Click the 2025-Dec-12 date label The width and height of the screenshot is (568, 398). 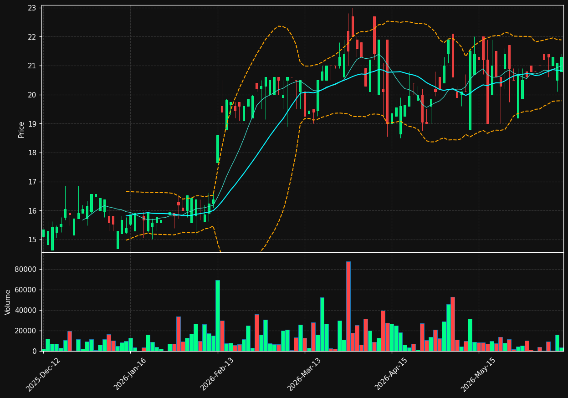(43, 374)
